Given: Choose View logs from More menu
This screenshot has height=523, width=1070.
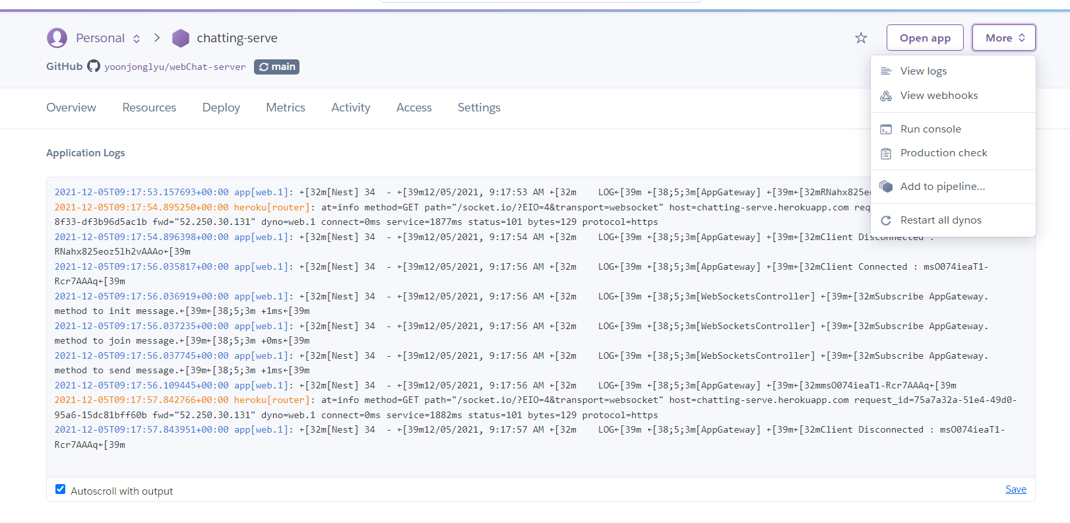Looking at the screenshot, I should [953, 71].
